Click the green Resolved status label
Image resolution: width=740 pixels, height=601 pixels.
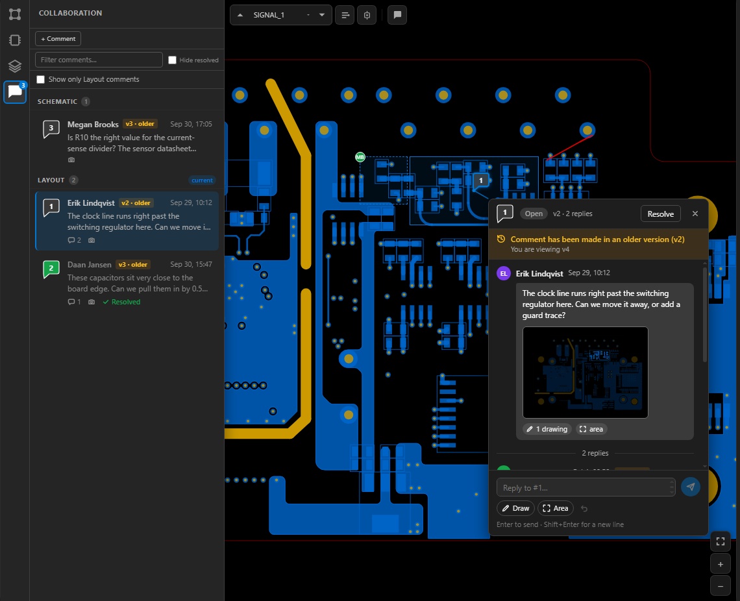(122, 302)
